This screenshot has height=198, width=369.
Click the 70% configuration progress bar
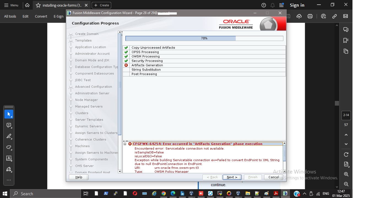204,38
